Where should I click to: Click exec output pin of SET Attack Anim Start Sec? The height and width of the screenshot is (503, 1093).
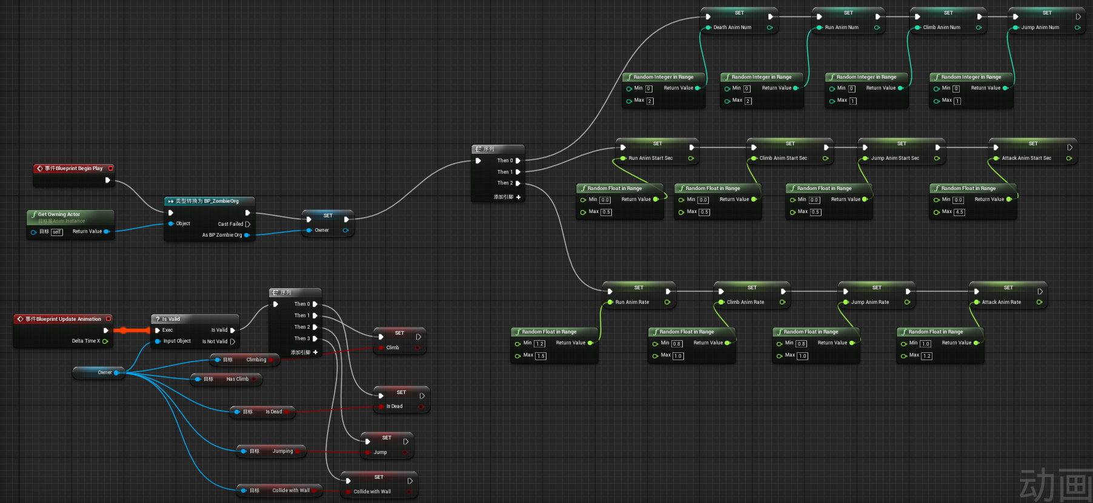coord(1069,147)
